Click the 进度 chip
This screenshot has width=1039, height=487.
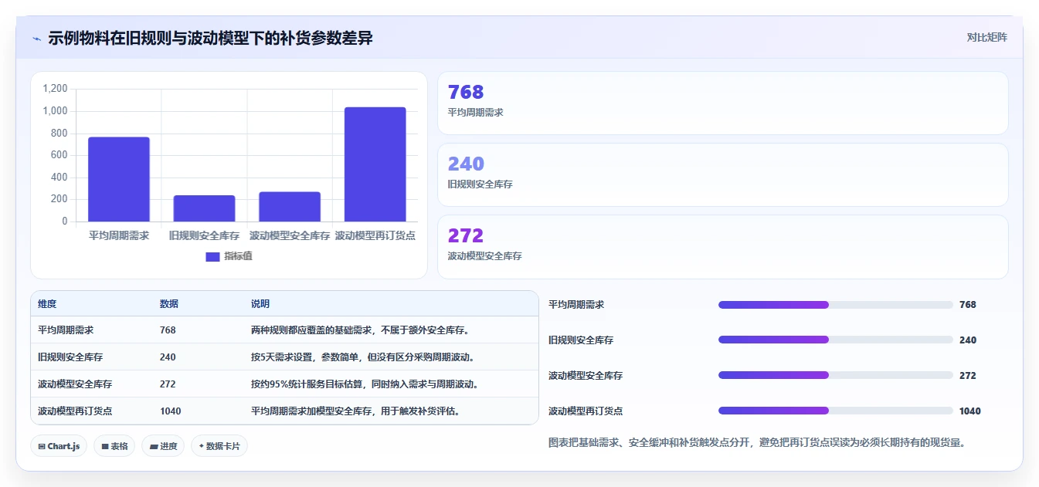(x=163, y=446)
